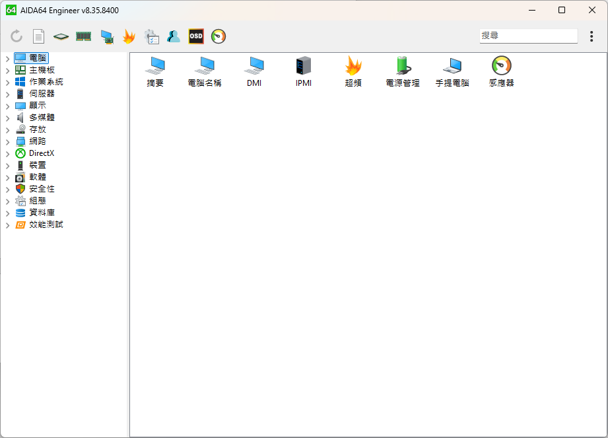Select 電腦 in the tree

tap(32, 58)
